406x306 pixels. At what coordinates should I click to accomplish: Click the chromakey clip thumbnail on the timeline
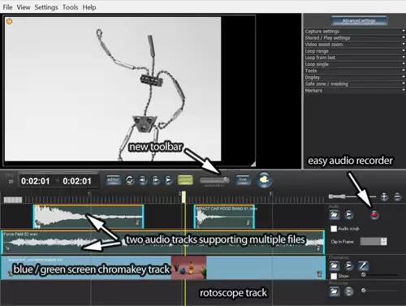(x=189, y=268)
